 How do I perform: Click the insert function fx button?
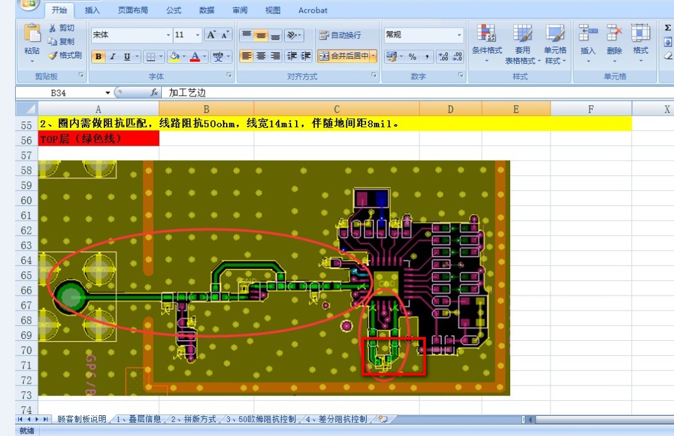154,93
